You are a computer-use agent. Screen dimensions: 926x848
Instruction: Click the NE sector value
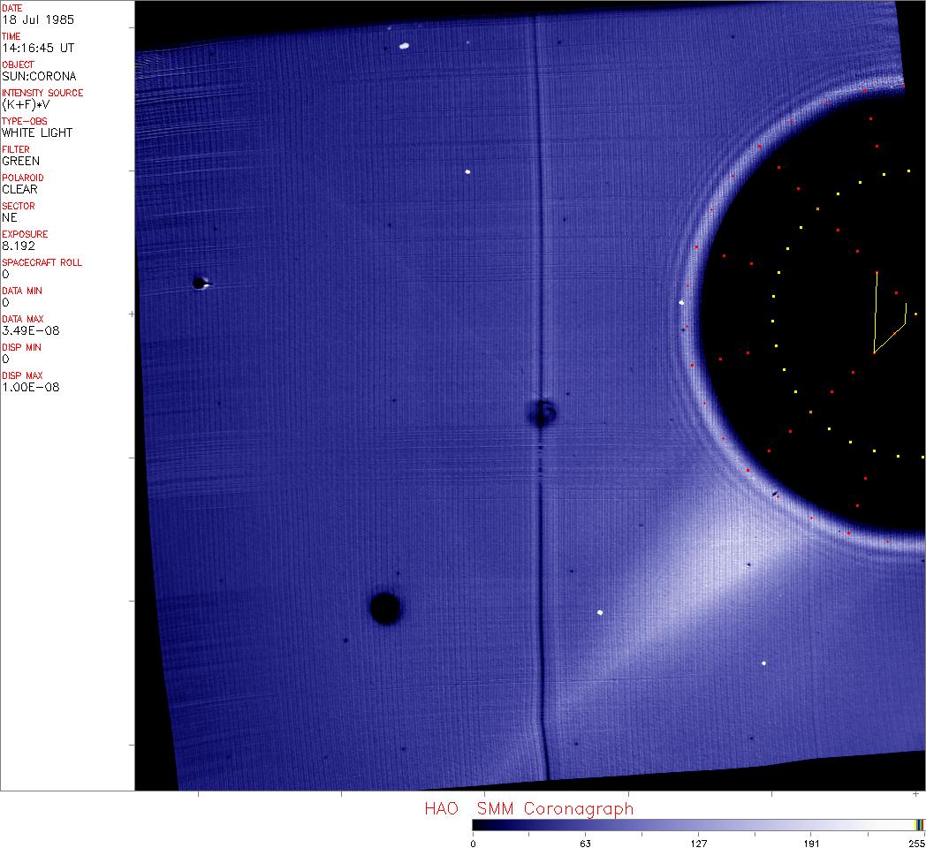pos(10,217)
